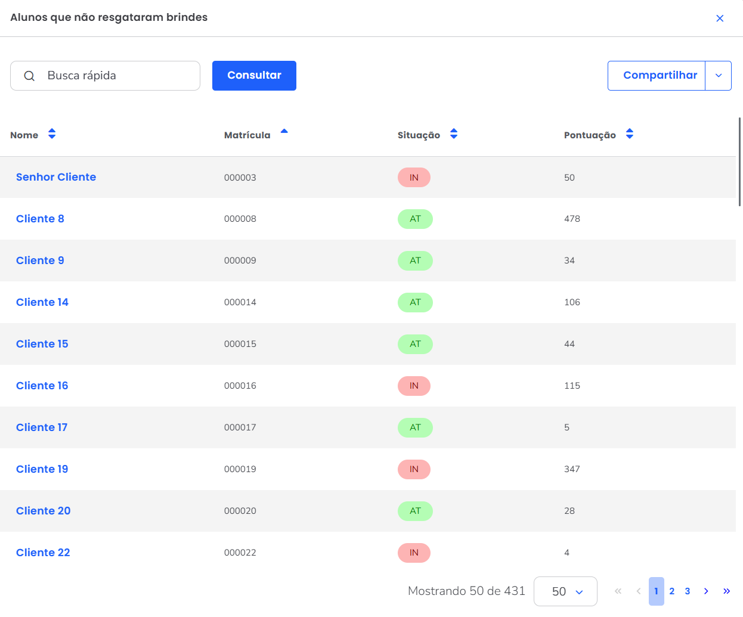The width and height of the screenshot is (743, 617).
Task: Open Cliente 16 link
Action: coord(42,386)
